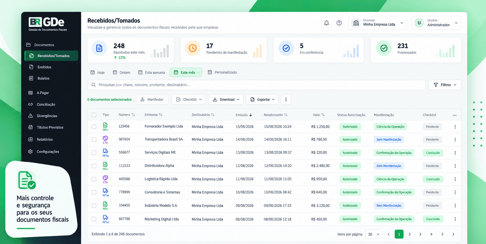Image resolution: width=486 pixels, height=244 pixels.
Task: Open row actions for document 445566
Action: (x=455, y=179)
